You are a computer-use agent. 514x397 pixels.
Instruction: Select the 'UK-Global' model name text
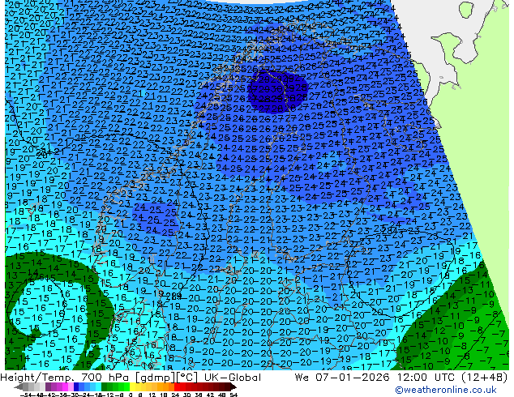point(233,378)
